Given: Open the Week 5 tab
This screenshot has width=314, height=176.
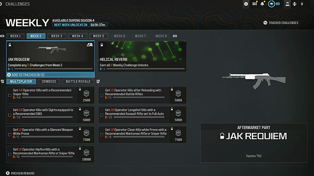Looking at the screenshot, I should click(x=98, y=36).
